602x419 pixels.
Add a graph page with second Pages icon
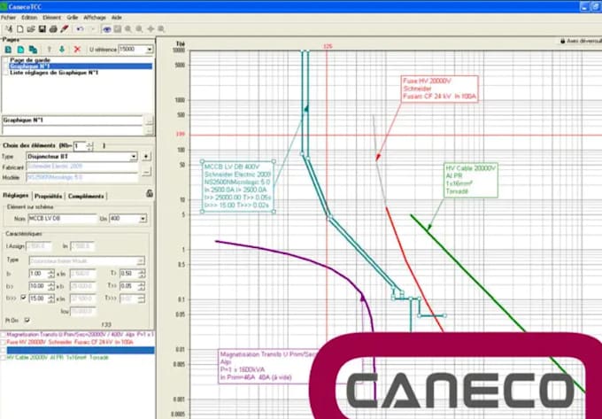click(x=20, y=50)
